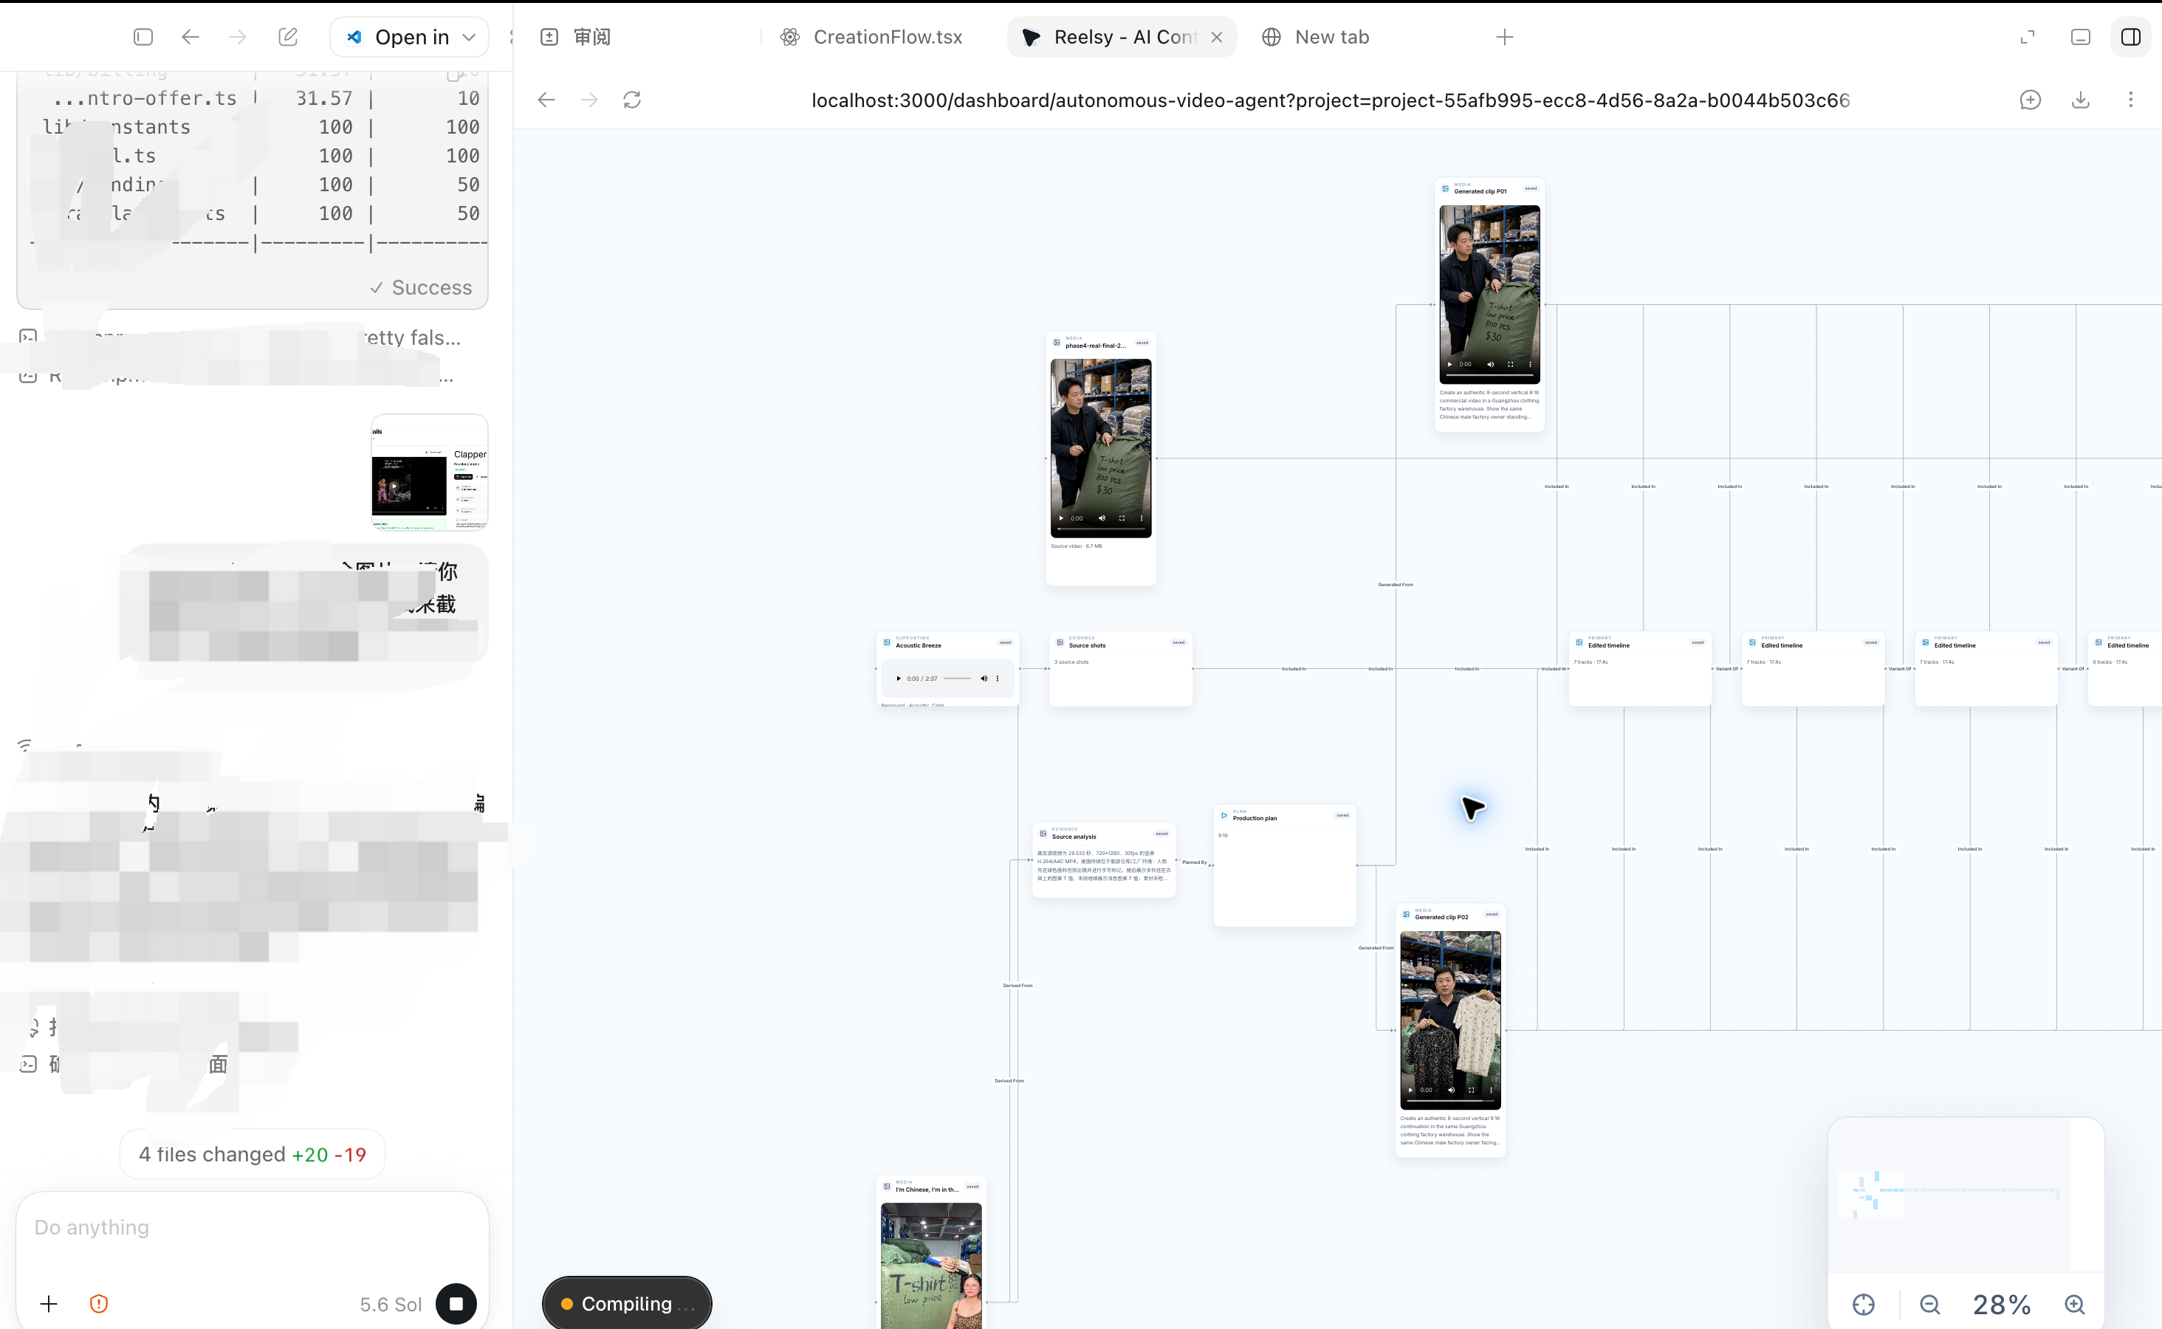The image size is (2162, 1329).
Task: Select the Source analysis evidence node
Action: point(1104,859)
